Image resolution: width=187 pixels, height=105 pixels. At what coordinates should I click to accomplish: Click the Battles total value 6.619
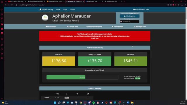(57, 98)
